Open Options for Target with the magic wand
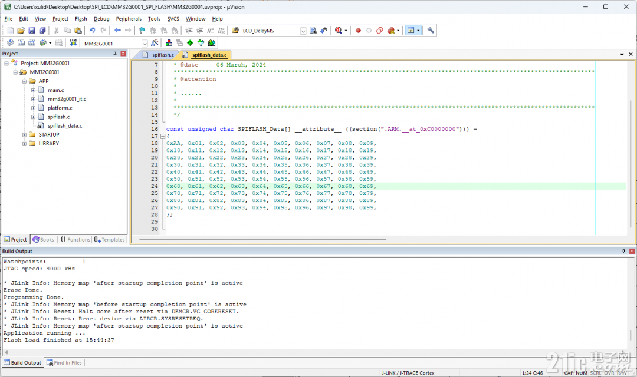Viewport: 637px width, 377px height. click(155, 43)
